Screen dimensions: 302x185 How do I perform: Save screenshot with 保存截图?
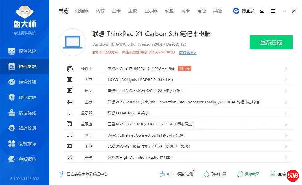(248, 174)
